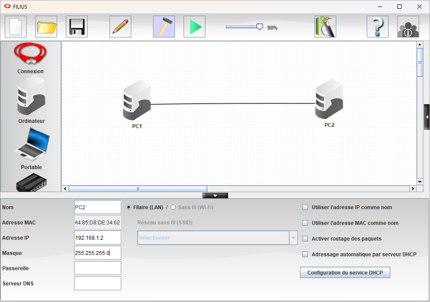This screenshot has height=302, width=430.
Task: Save project with the floppy disk icon
Action: point(77,27)
